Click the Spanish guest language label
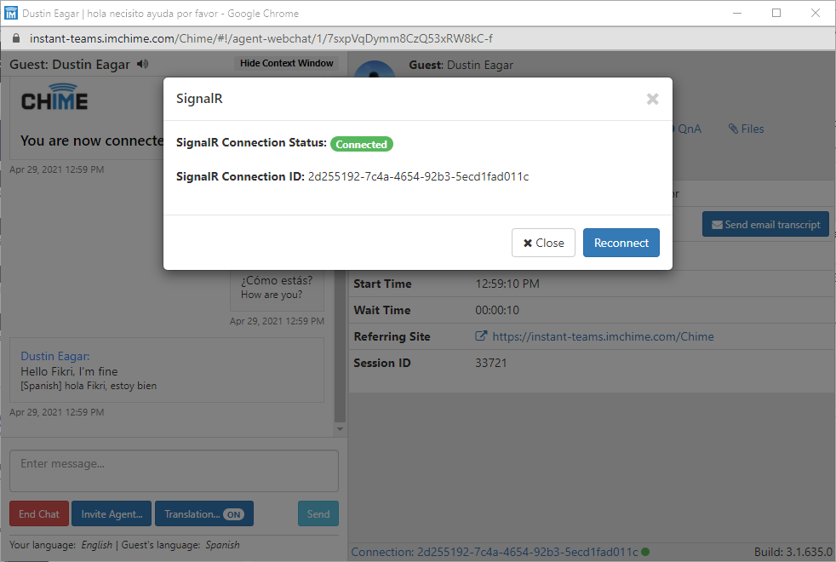The height and width of the screenshot is (562, 836). (222, 545)
